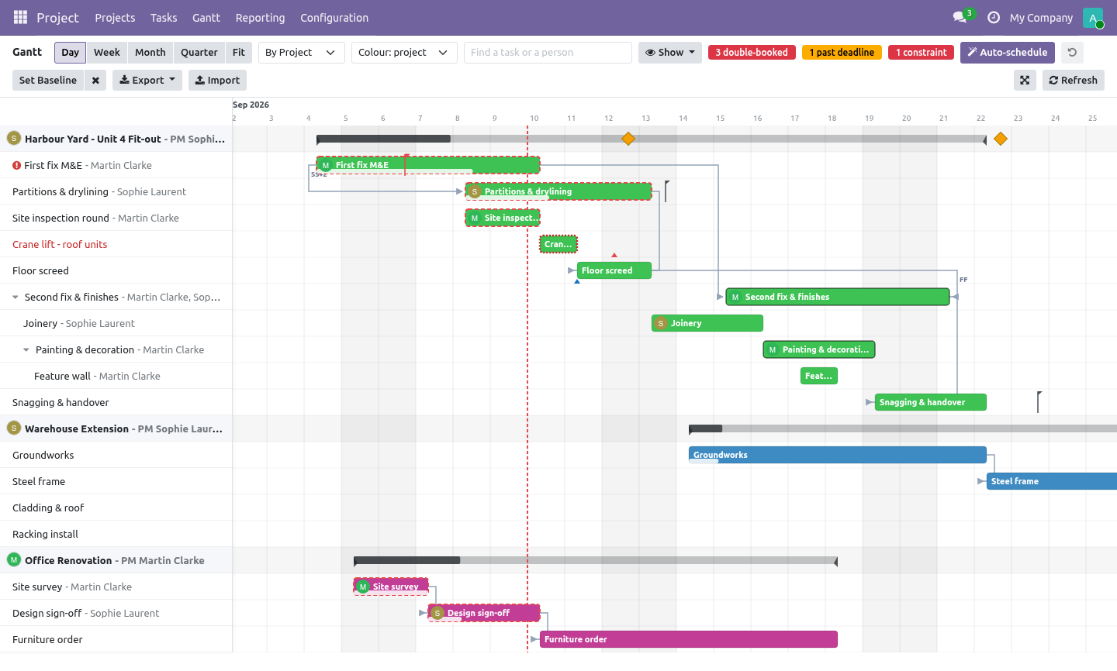
Task: Click the undo arrow icon
Action: click(1072, 53)
